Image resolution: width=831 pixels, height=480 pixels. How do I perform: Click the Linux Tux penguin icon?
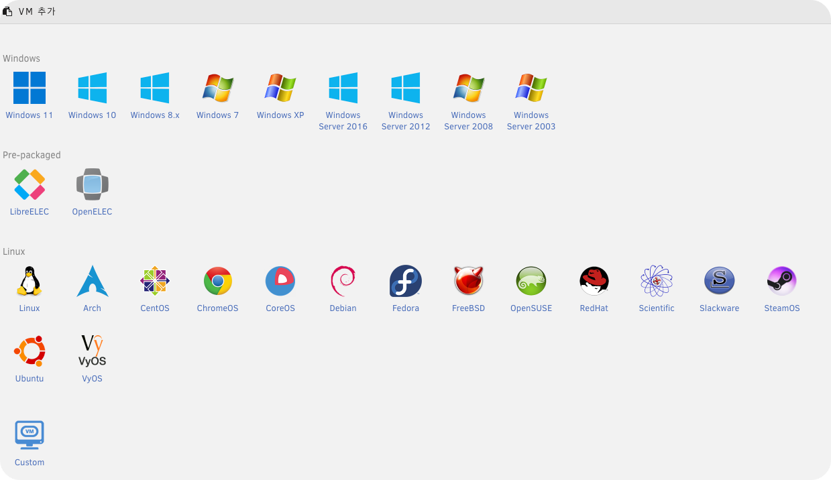pyautogui.click(x=30, y=281)
